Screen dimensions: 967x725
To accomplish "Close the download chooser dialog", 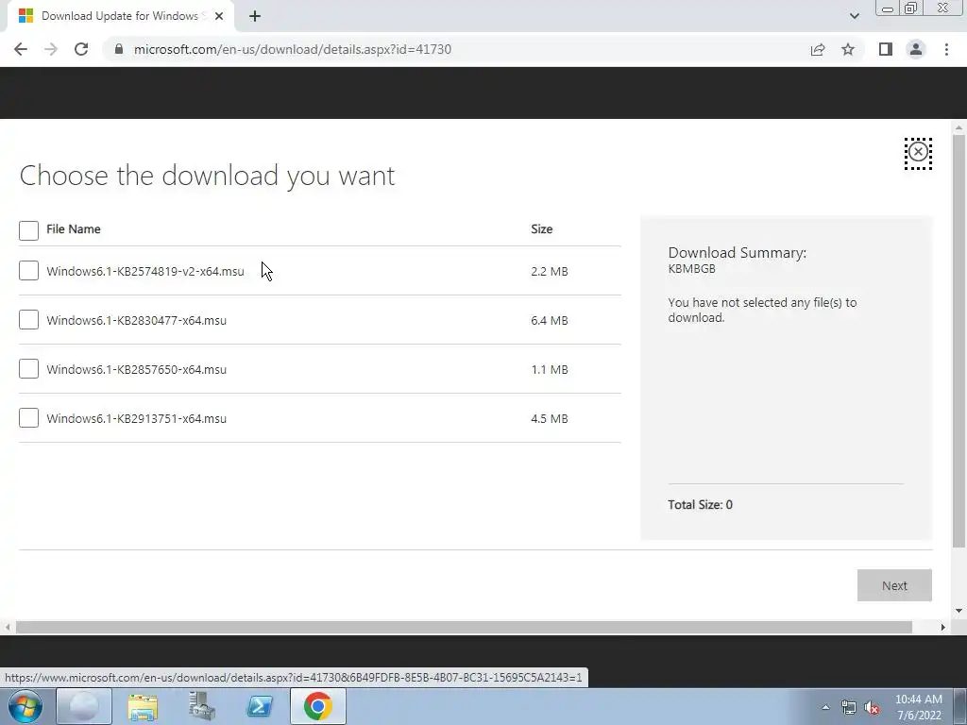I will click(918, 152).
